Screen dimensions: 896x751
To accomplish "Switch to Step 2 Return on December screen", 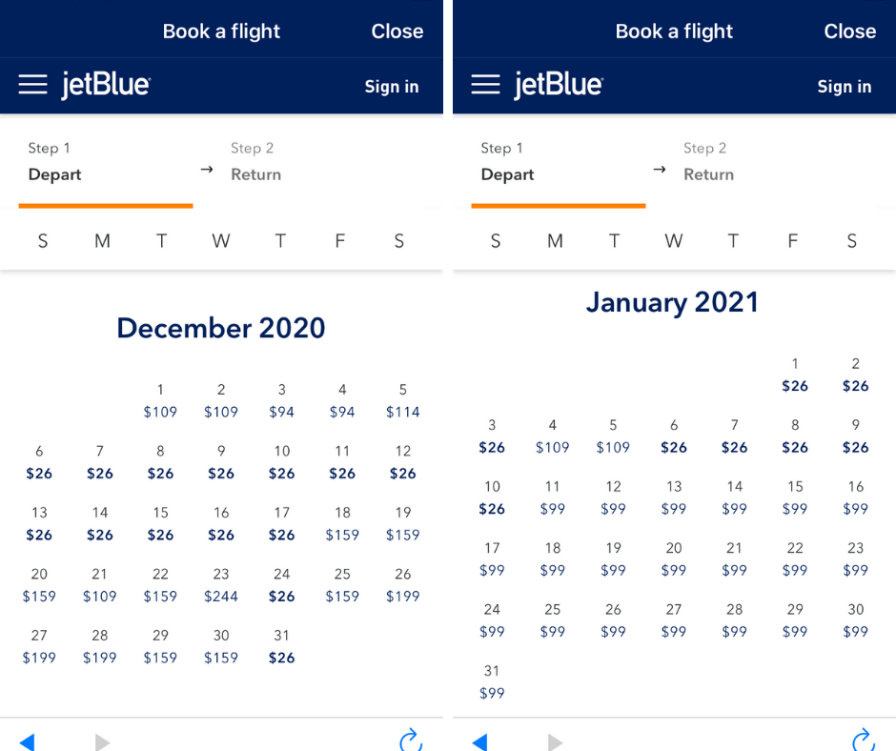I will tap(256, 162).
